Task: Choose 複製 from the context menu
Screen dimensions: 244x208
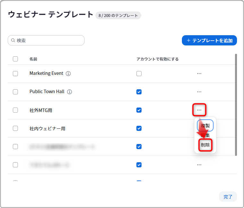Action: click(205, 125)
